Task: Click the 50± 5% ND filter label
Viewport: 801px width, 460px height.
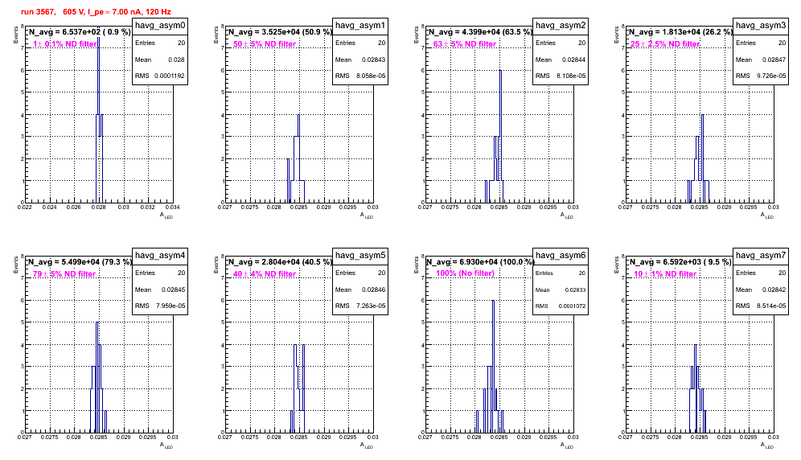Action: coord(265,44)
